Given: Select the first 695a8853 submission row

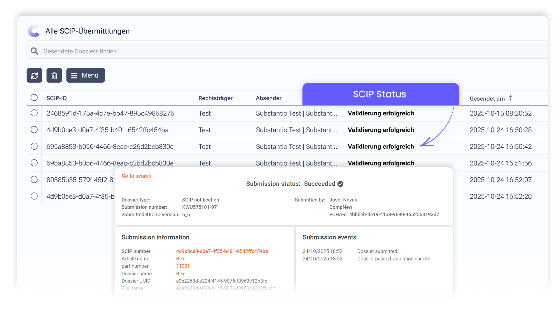Looking at the screenshot, I should (x=34, y=146).
